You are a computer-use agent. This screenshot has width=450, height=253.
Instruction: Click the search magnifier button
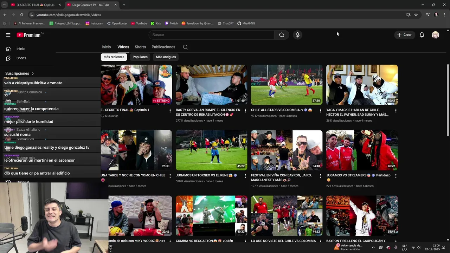tap(282, 35)
